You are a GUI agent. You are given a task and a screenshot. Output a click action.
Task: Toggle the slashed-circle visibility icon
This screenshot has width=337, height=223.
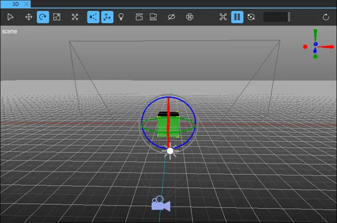point(171,17)
